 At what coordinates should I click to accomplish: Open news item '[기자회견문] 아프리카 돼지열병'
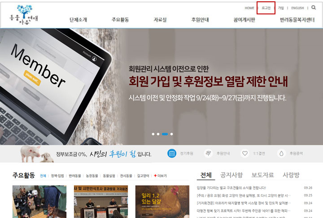(244, 203)
